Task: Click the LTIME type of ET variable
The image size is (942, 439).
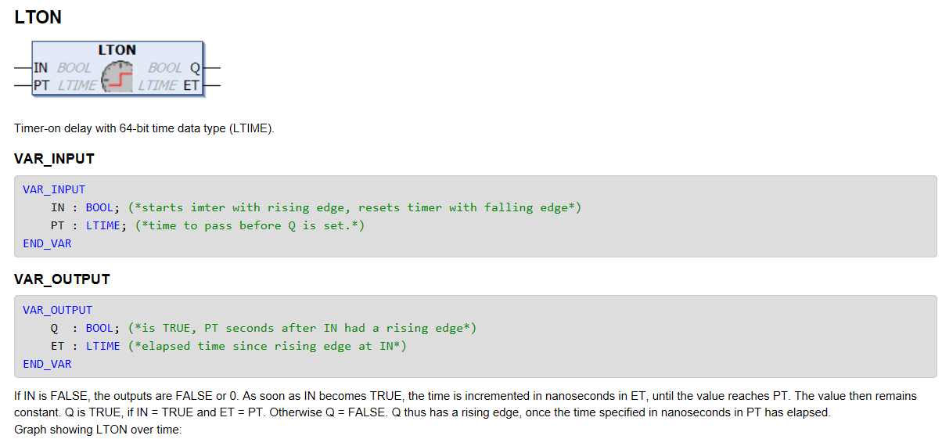Action: [x=102, y=346]
